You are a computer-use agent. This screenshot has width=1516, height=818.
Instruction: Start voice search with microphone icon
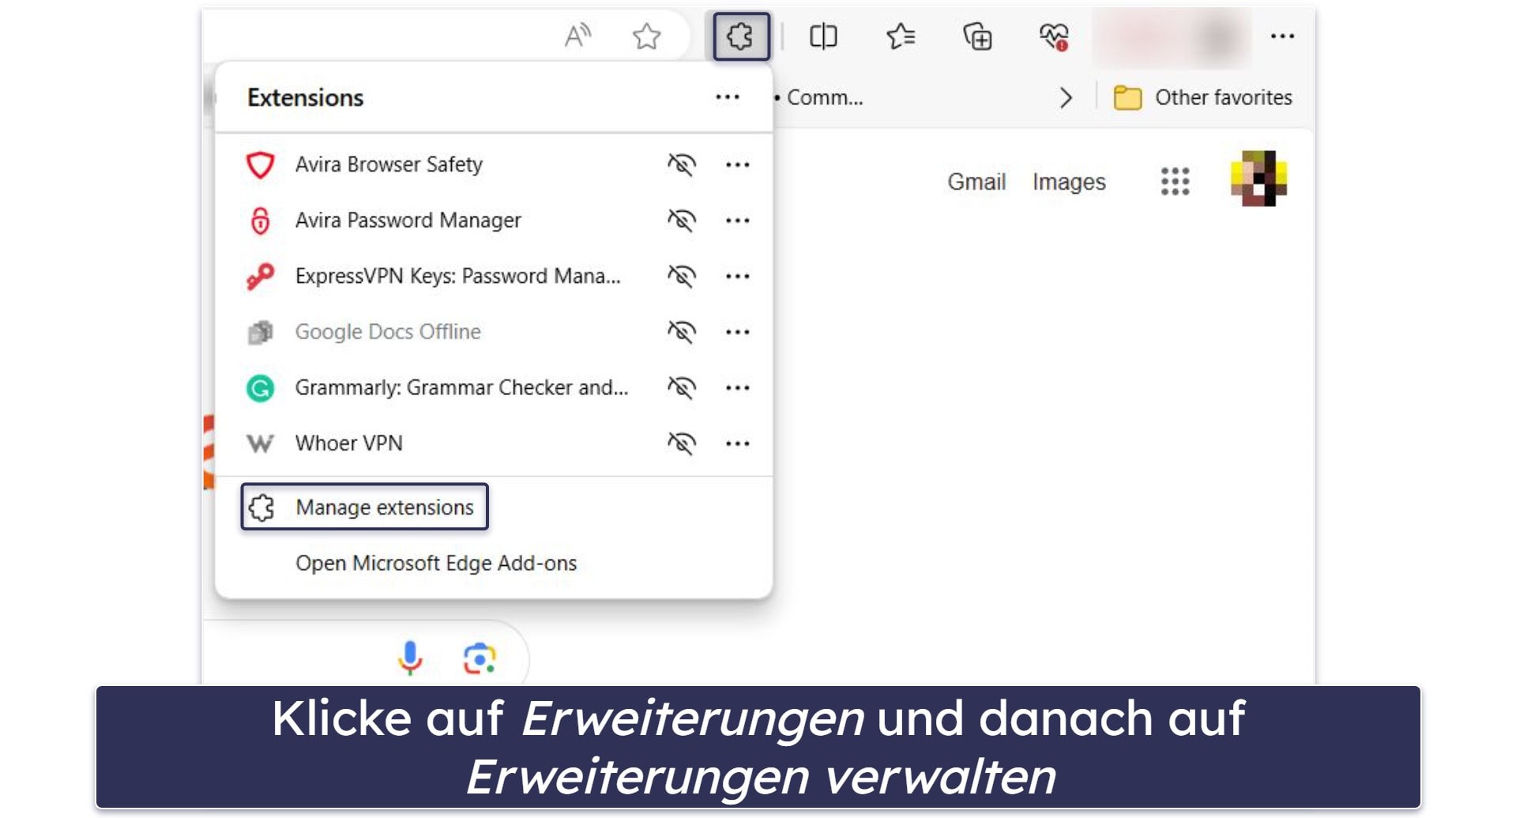point(410,658)
